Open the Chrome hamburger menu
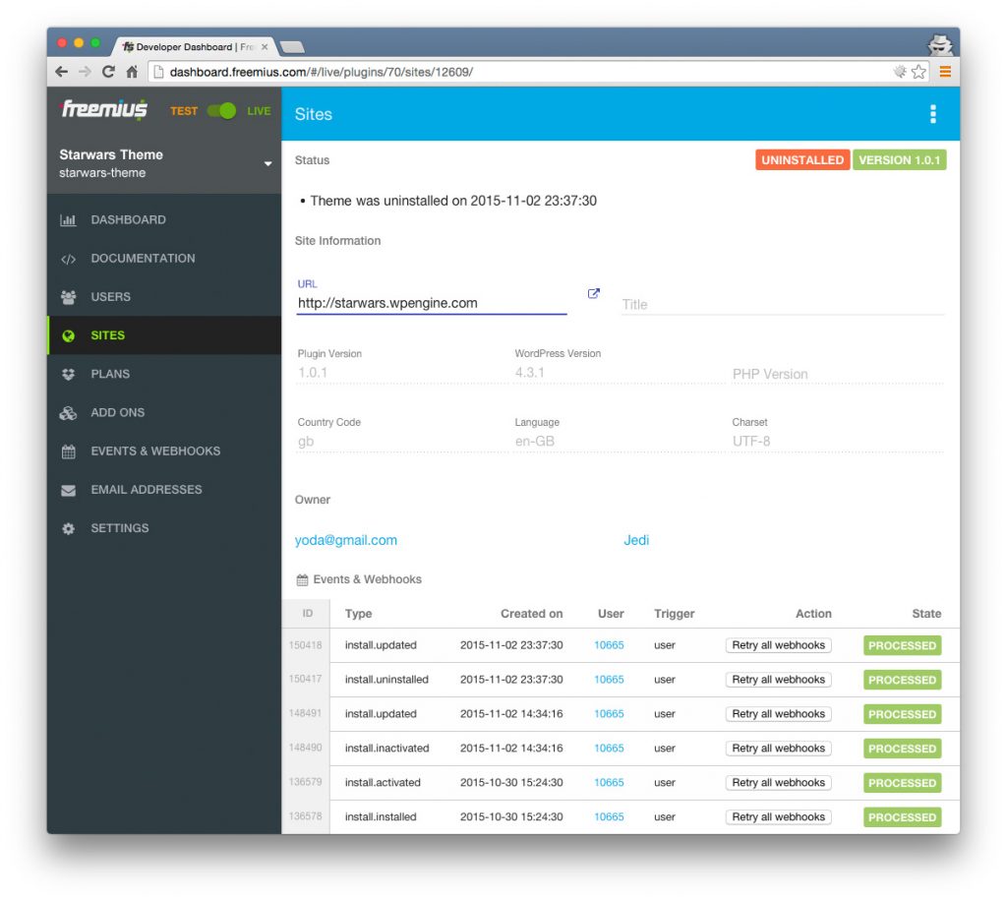The height and width of the screenshot is (901, 1007). [945, 72]
